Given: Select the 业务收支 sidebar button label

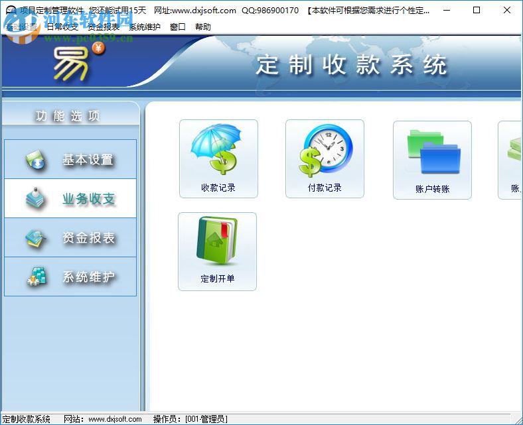Looking at the screenshot, I should pos(89,199).
